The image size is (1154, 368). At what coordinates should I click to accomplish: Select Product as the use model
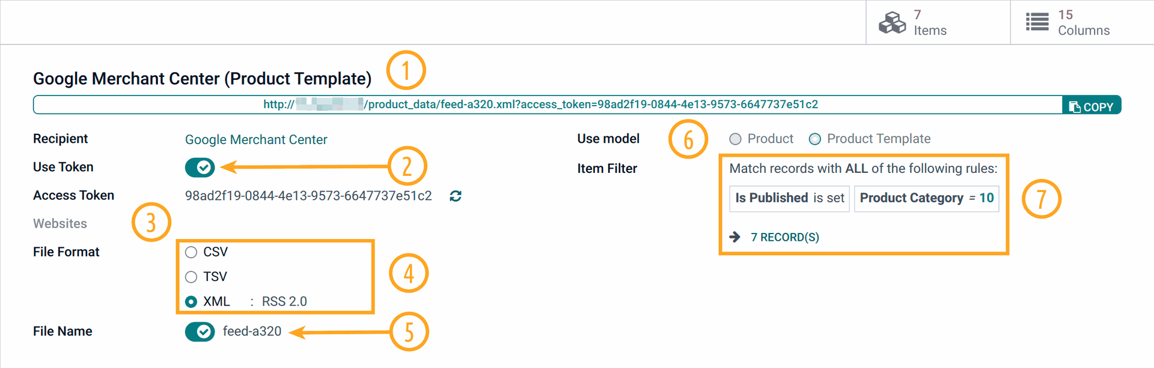[x=735, y=139]
